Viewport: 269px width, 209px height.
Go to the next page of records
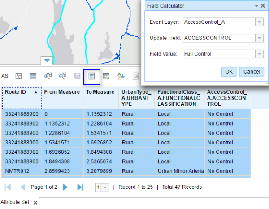(65, 187)
